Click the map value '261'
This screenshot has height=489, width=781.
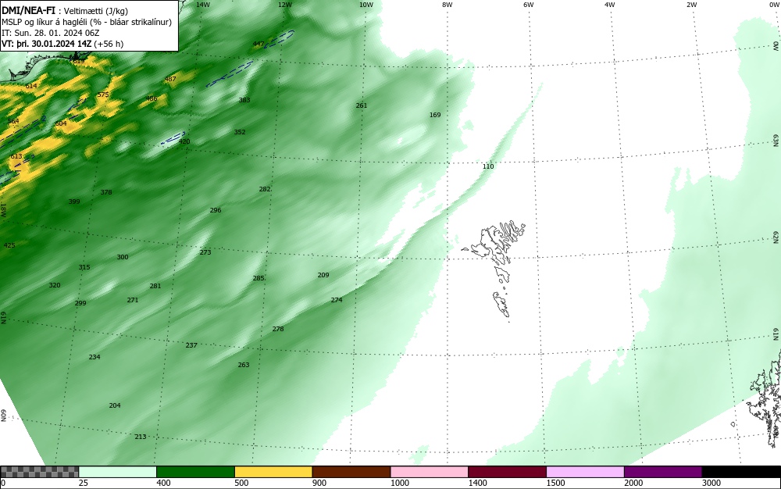click(x=362, y=105)
